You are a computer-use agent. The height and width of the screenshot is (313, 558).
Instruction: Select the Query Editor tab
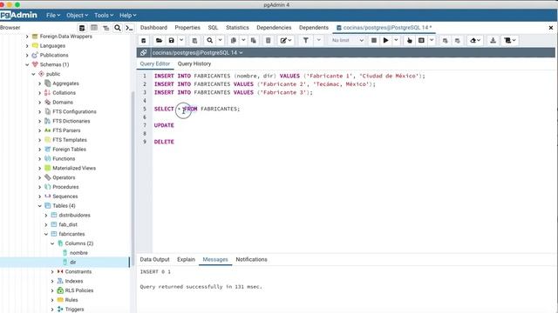tap(155, 63)
